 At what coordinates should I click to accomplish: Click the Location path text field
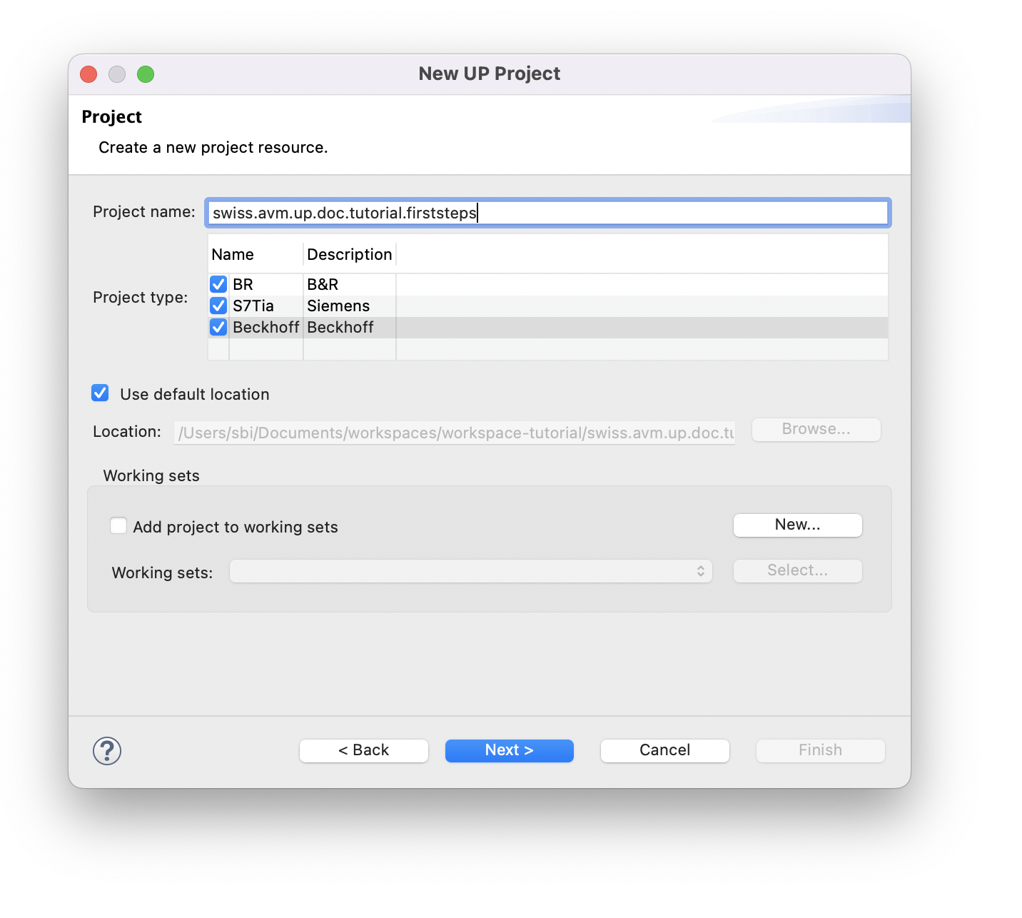click(x=455, y=433)
